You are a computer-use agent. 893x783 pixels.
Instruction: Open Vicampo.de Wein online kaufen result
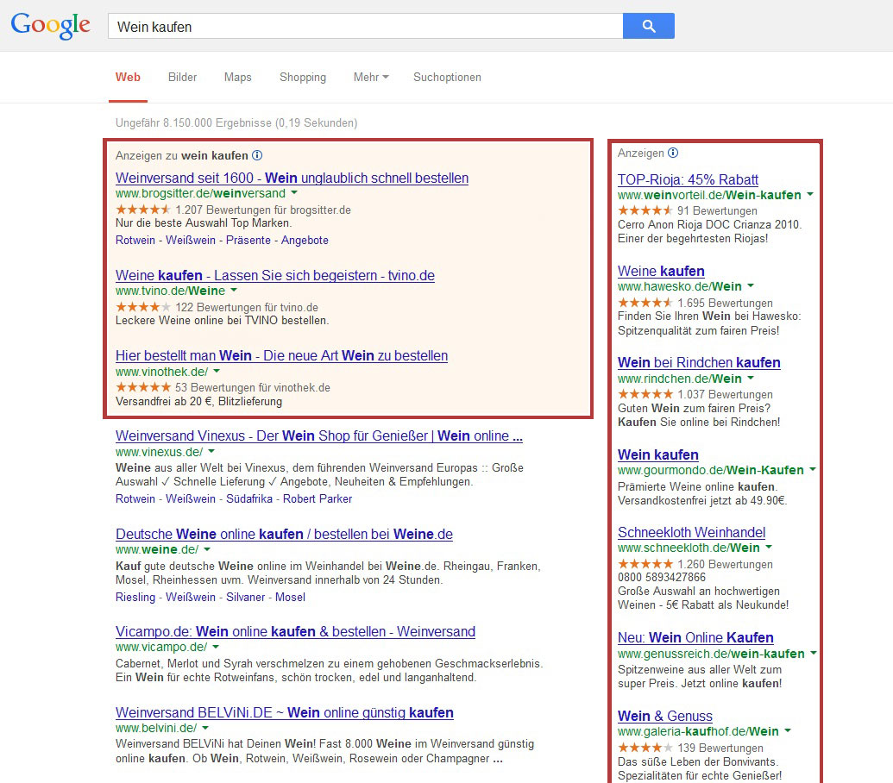click(296, 631)
